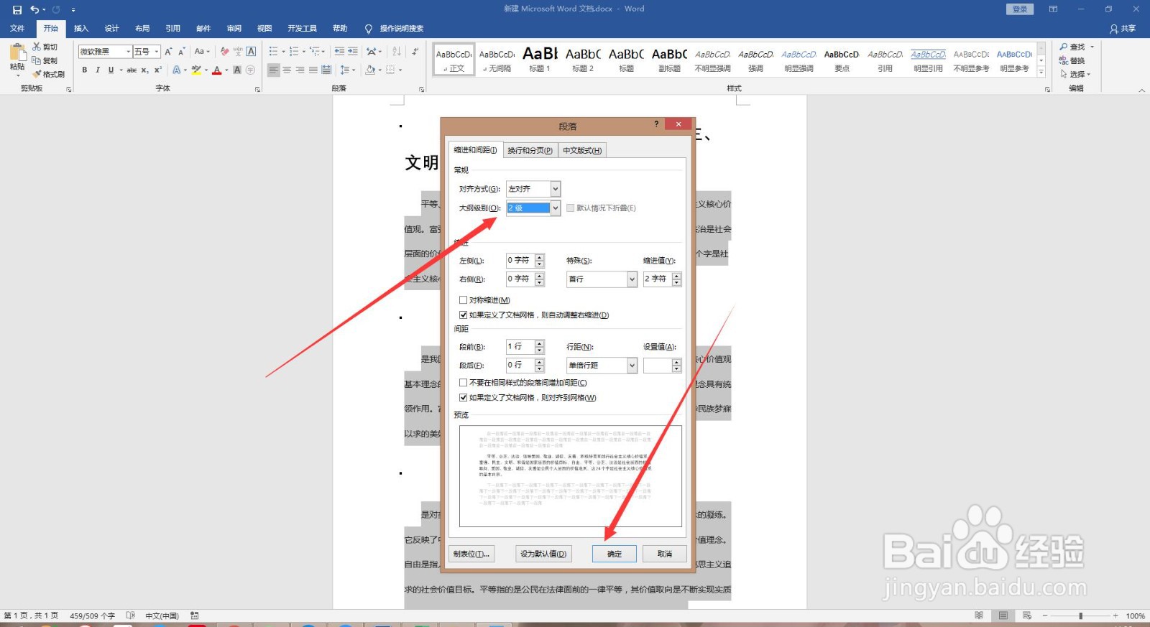Open the paragraph group dialog launcher

[x=421, y=89]
